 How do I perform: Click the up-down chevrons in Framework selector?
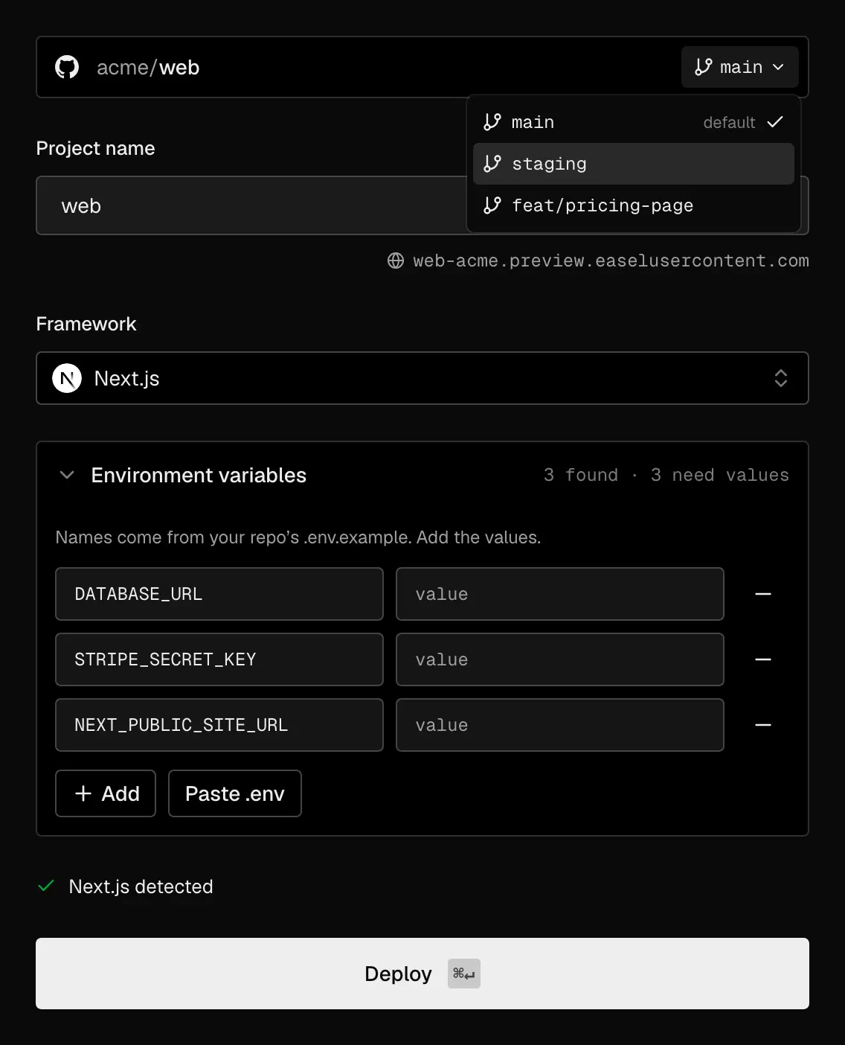[780, 378]
